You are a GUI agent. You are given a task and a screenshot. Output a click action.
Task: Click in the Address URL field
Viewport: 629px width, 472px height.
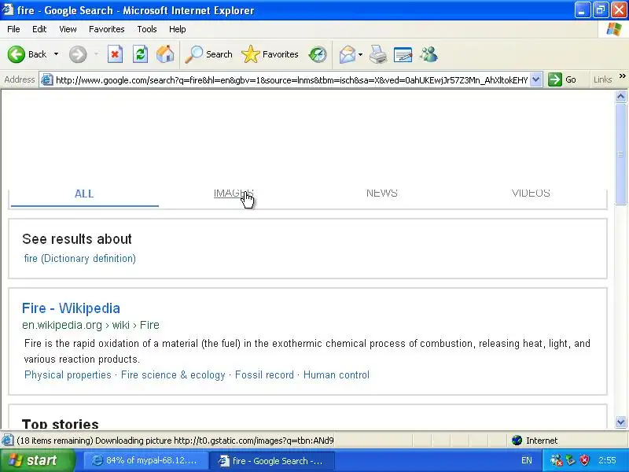pos(292,80)
